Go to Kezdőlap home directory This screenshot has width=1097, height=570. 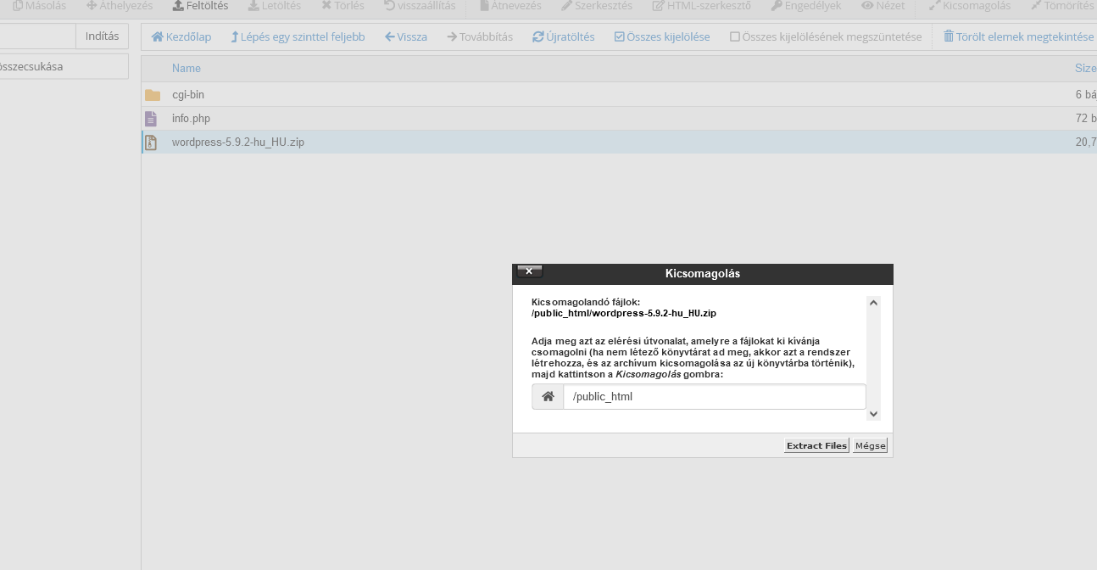(181, 37)
